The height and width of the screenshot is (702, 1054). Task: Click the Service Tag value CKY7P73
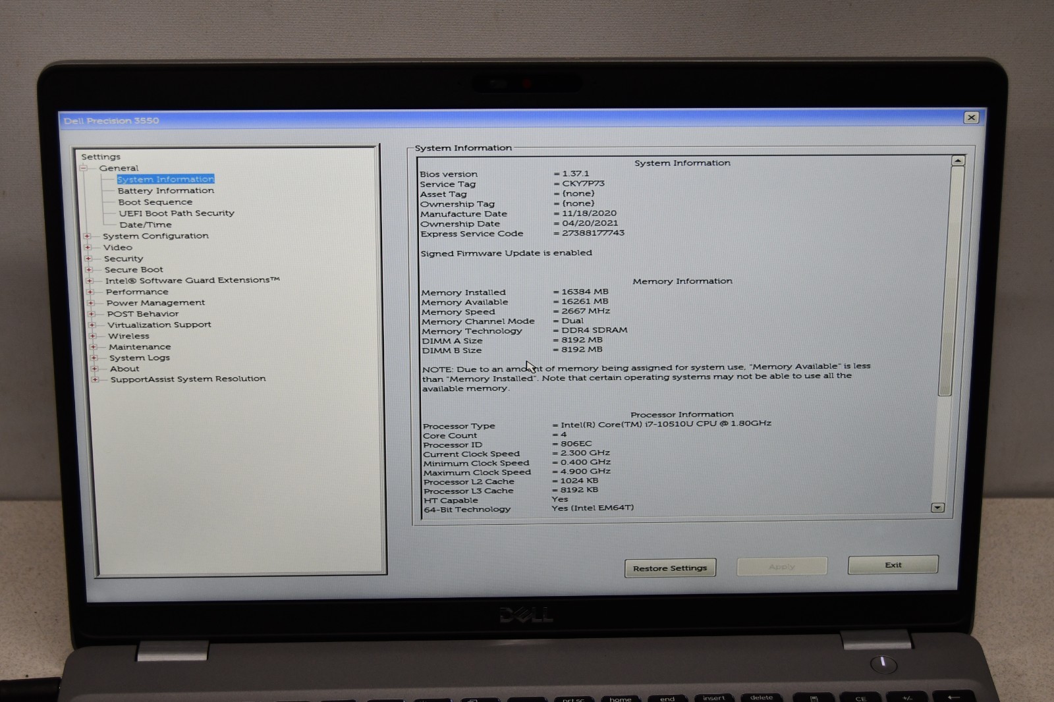point(583,184)
